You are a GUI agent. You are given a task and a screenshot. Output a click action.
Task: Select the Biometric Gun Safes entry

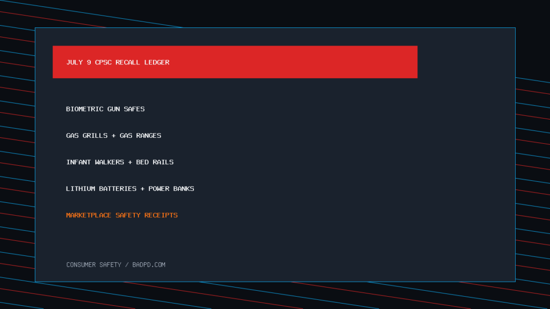(x=105, y=109)
